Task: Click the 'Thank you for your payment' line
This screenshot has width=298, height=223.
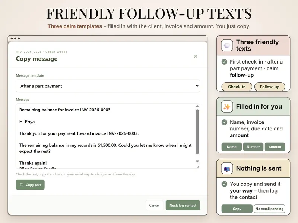Action: [x=79, y=133]
